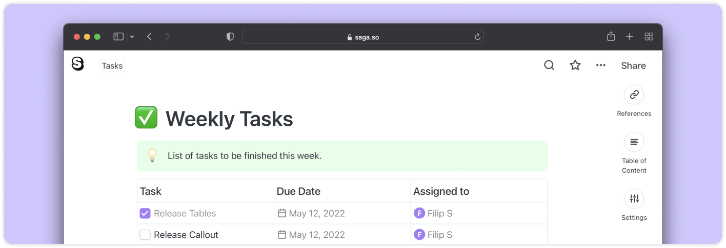Open the References panel link icon
This screenshot has width=726, height=248.
click(634, 95)
